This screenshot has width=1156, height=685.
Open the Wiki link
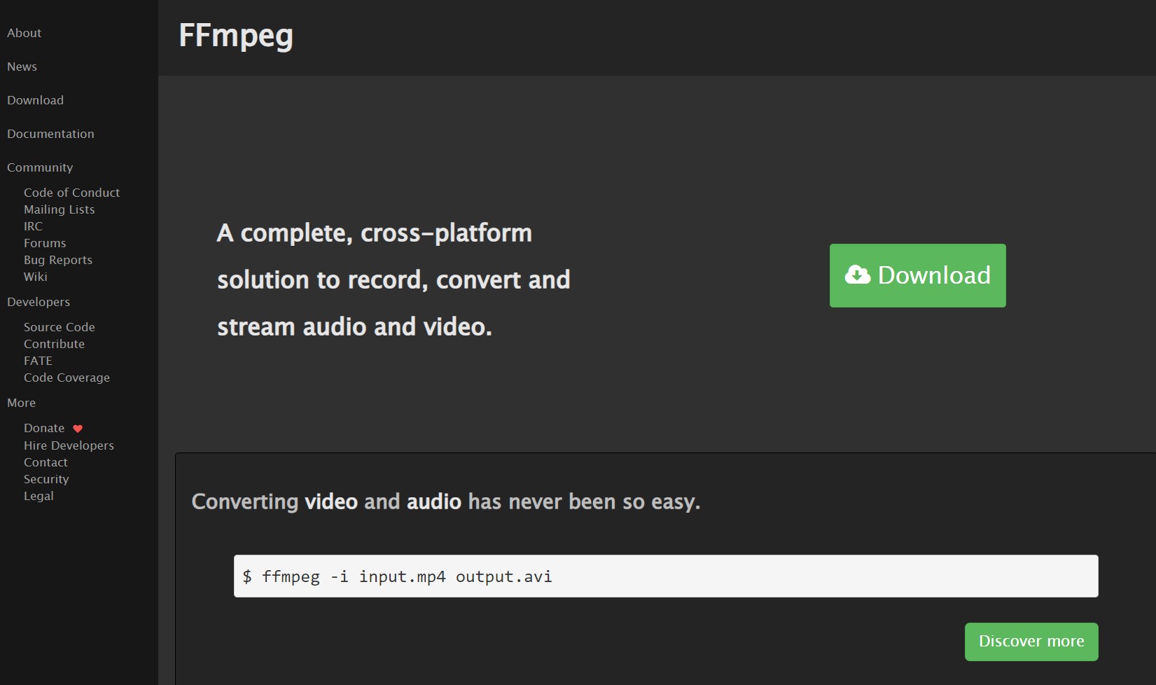(36, 277)
